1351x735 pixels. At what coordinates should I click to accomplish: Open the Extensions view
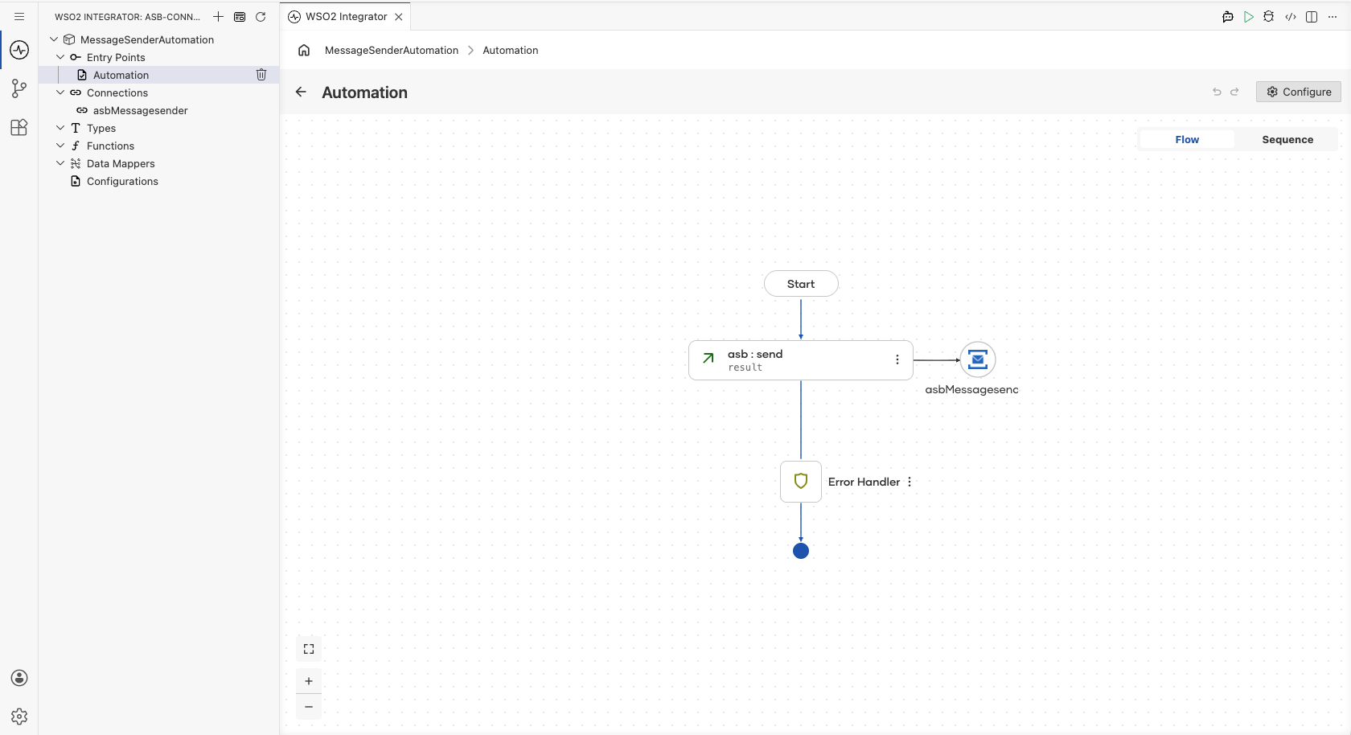coord(19,127)
